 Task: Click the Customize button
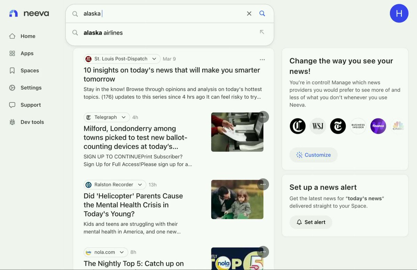pyautogui.click(x=313, y=155)
